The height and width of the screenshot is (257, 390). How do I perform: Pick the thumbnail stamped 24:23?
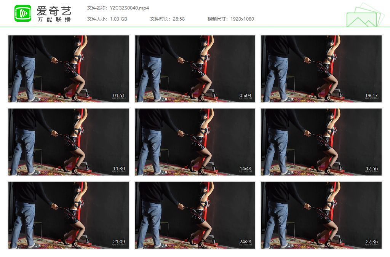[x=195, y=215]
